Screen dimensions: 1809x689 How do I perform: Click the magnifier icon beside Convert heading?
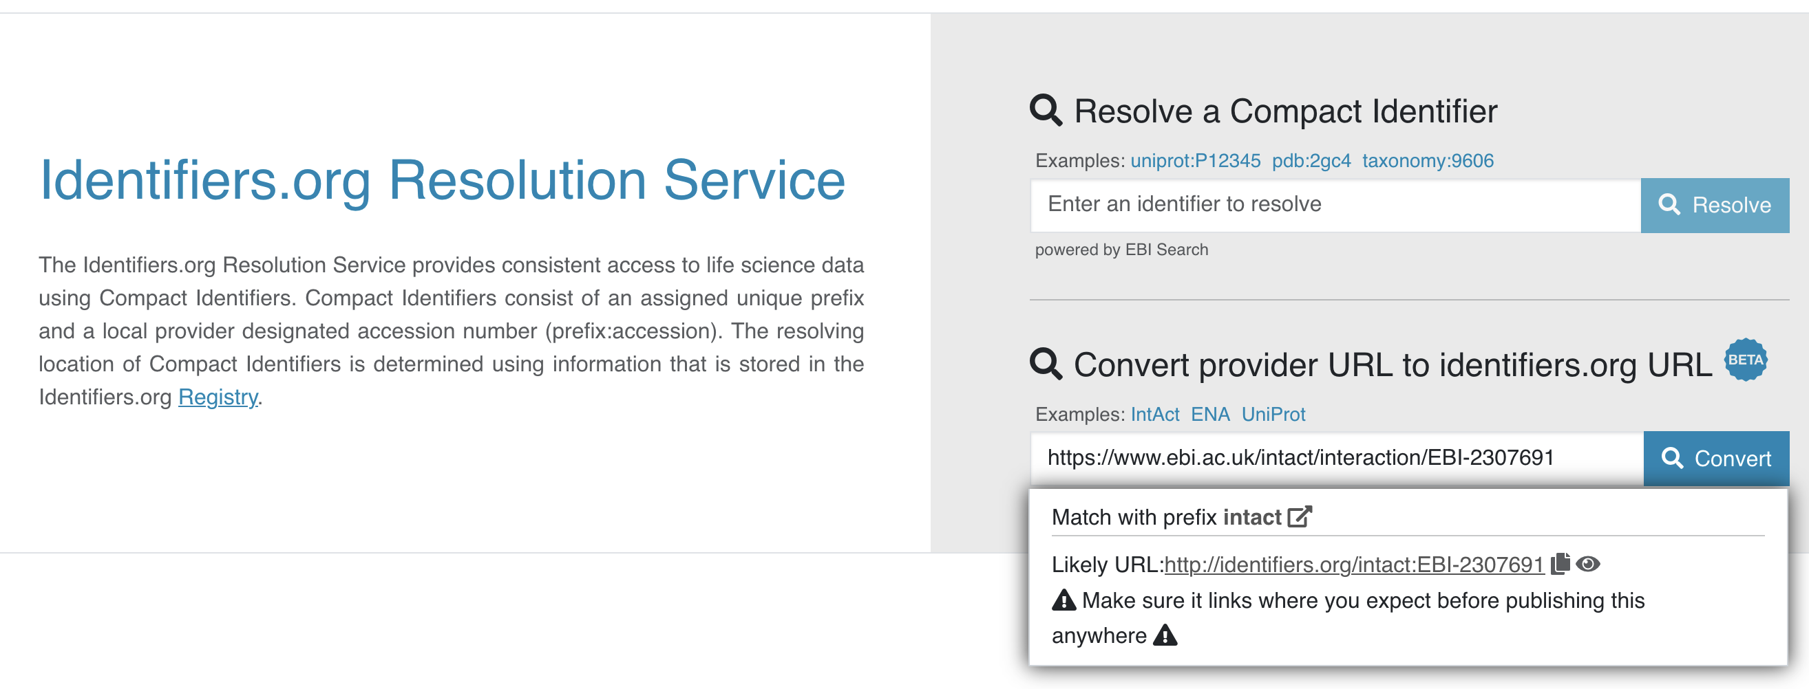click(1045, 364)
